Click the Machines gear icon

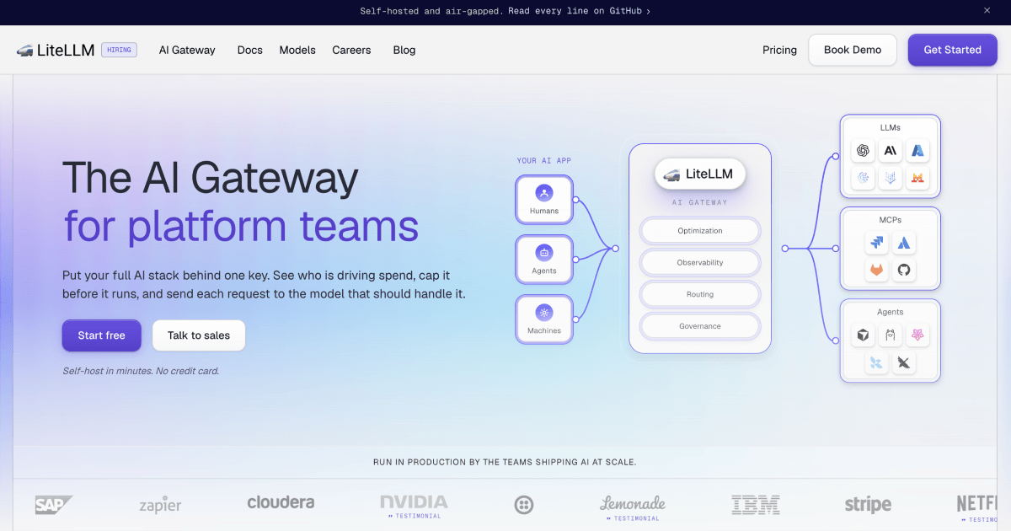544,313
